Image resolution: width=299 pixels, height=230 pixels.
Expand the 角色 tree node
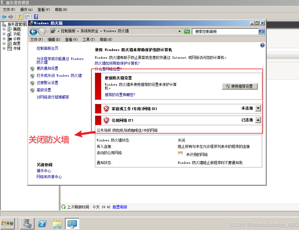[x=4, y=29]
